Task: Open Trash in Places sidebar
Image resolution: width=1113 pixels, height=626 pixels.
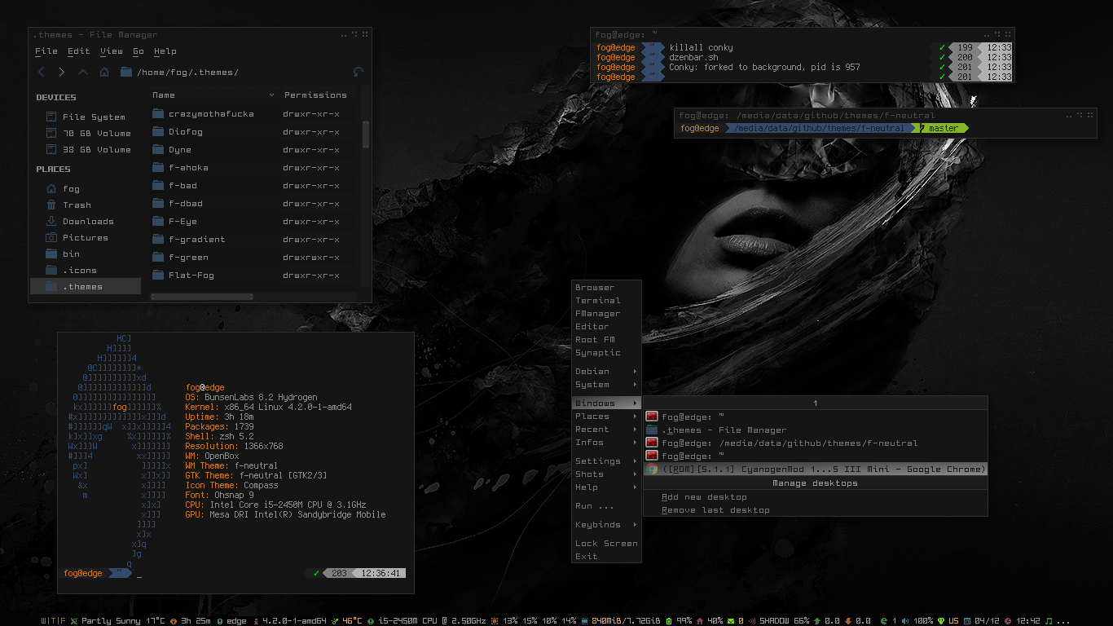Action: pos(77,205)
